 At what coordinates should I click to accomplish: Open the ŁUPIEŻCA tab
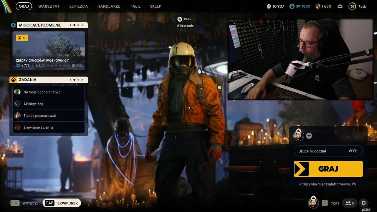click(x=79, y=6)
